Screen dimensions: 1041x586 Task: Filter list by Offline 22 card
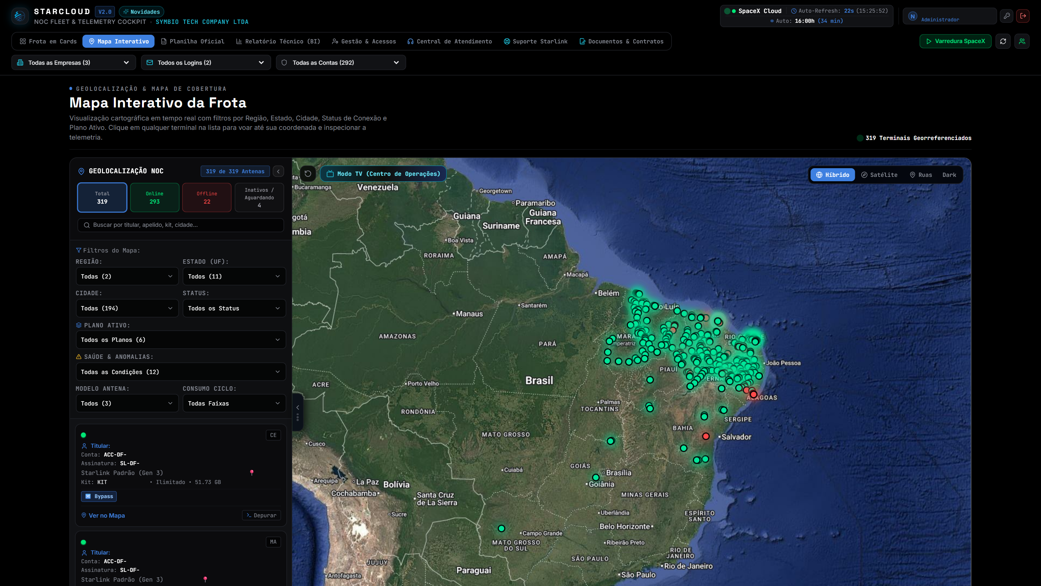[x=207, y=198]
